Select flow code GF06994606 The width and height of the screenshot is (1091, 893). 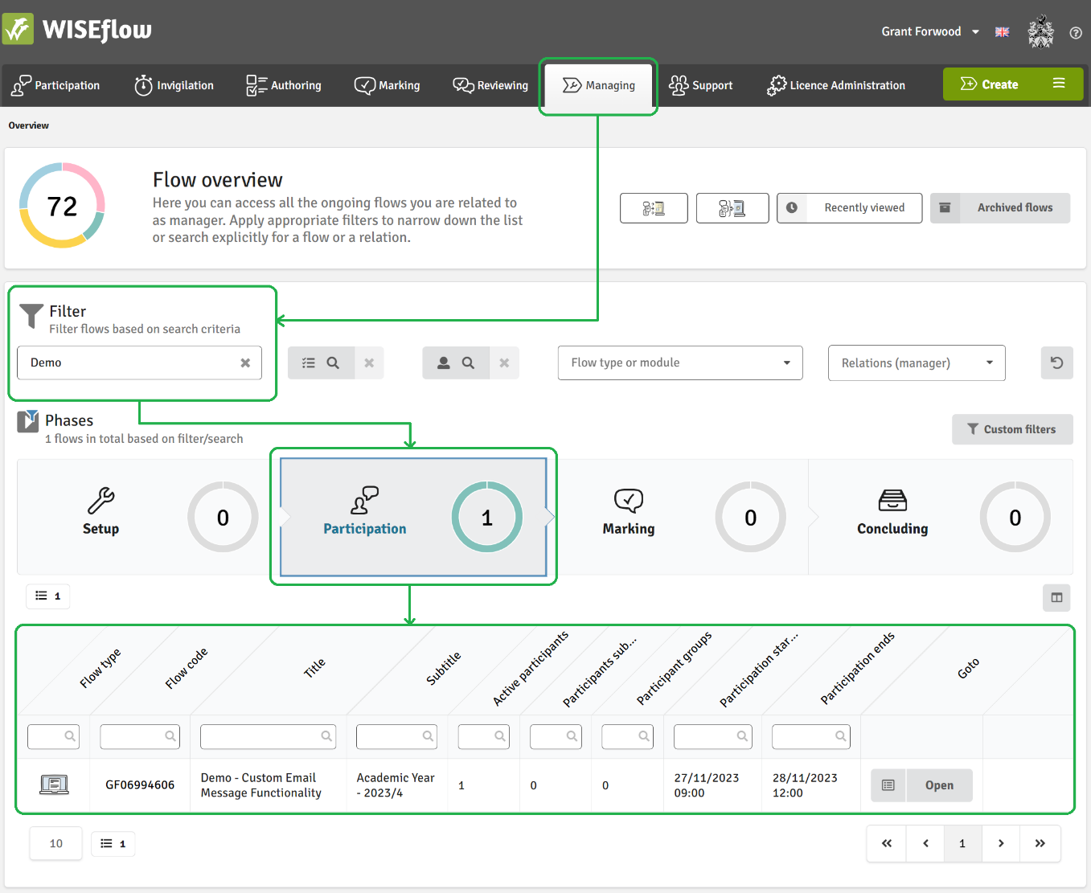coord(140,785)
